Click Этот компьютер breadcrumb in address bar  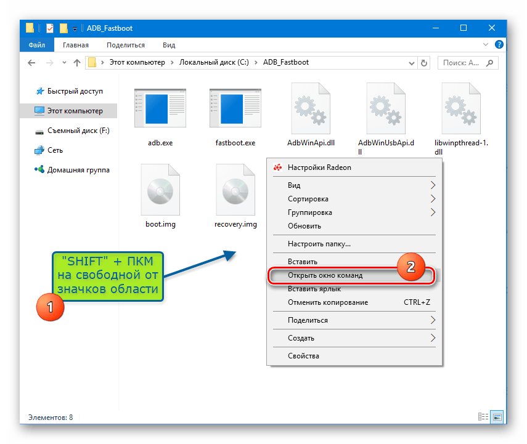[137, 62]
